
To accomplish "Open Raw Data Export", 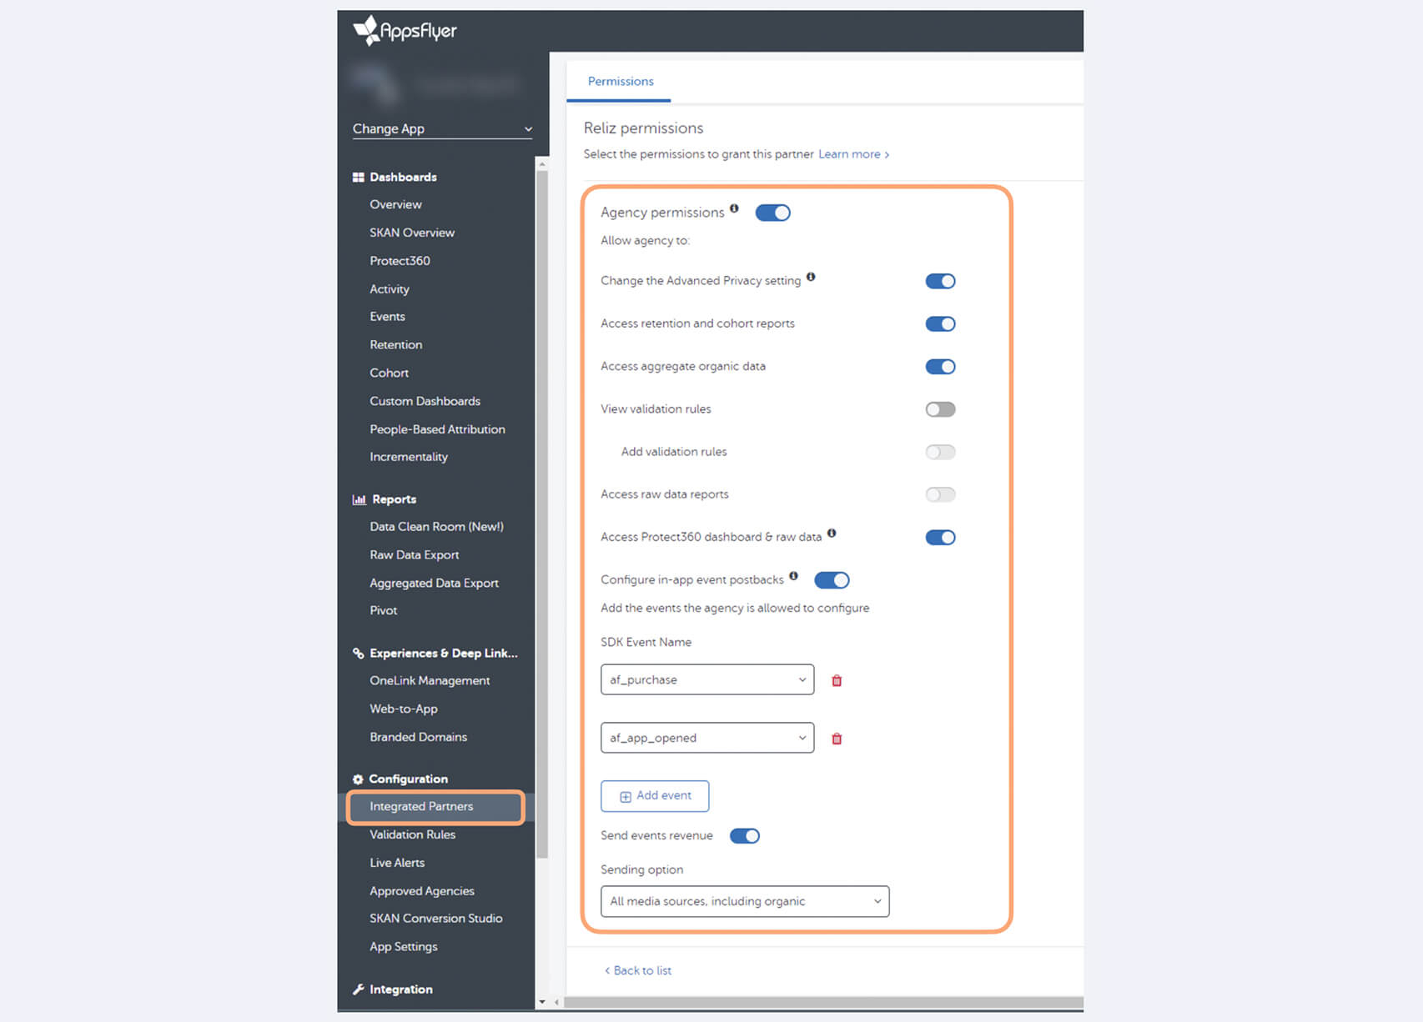I will coord(414,556).
